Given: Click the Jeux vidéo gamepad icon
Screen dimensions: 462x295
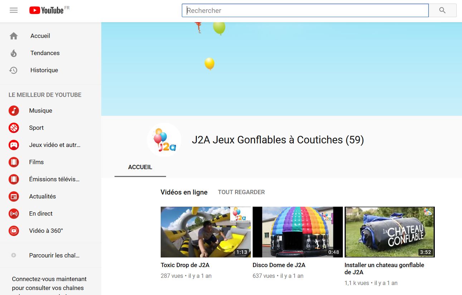Looking at the screenshot, I should pos(14,145).
